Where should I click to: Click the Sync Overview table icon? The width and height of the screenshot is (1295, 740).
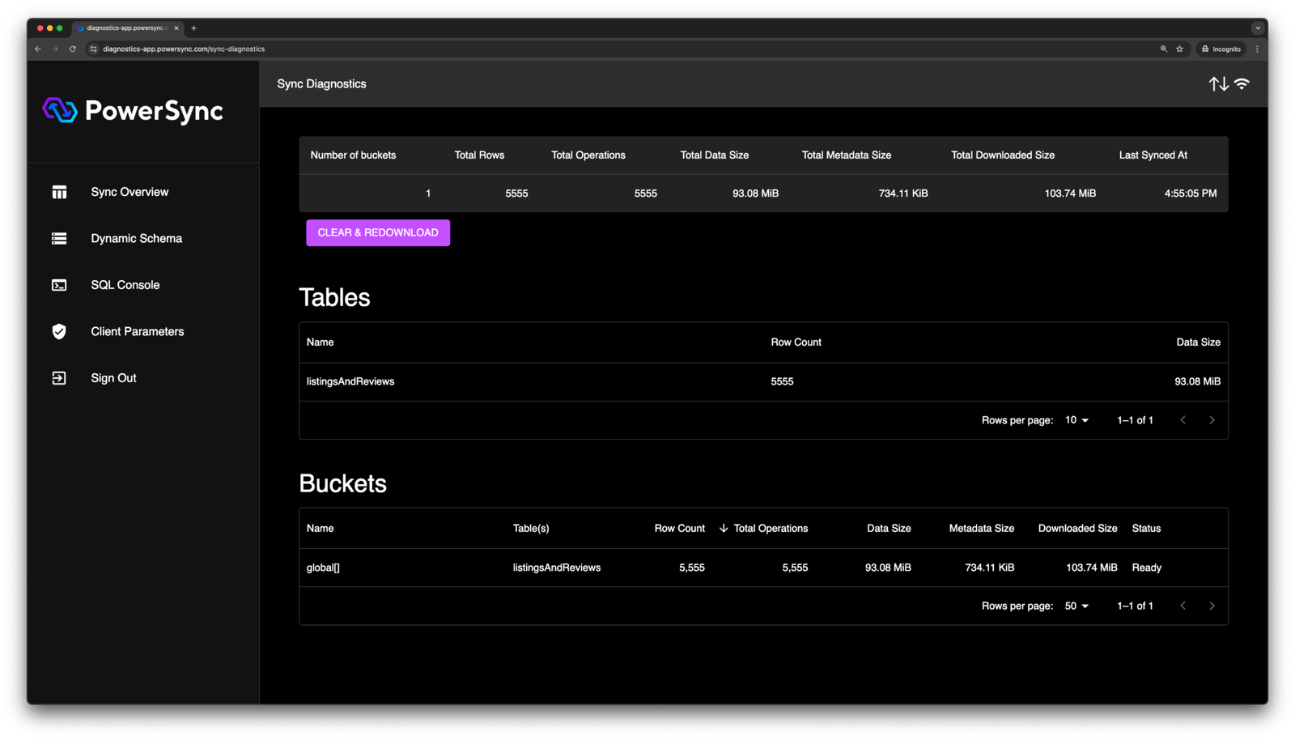59,192
